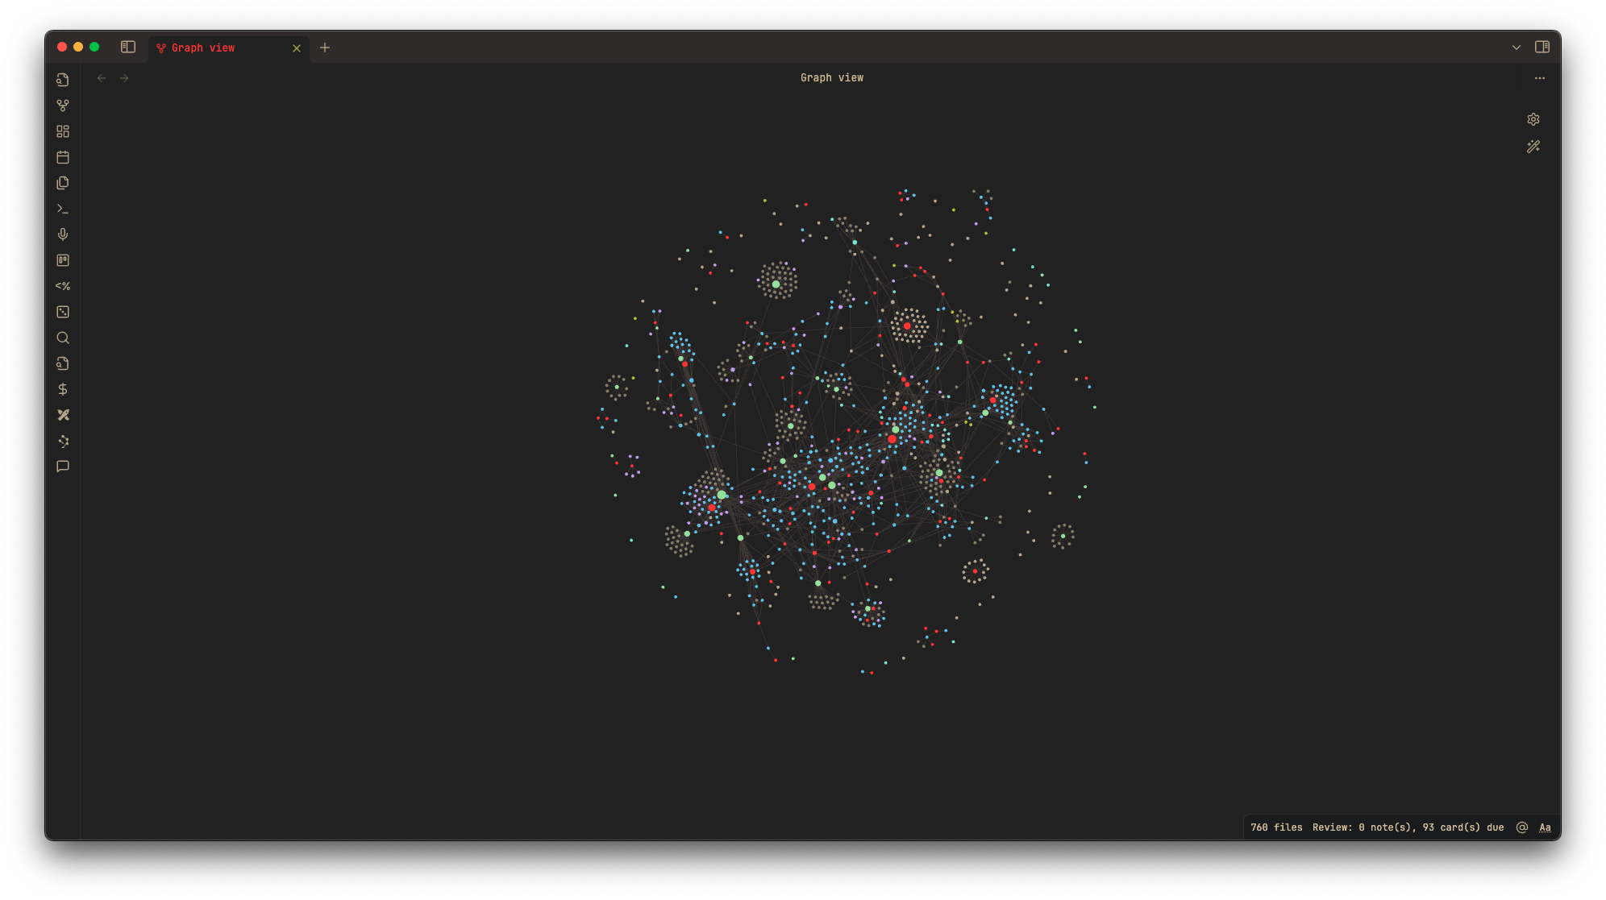Open the chat bubble icon in ribbon
1606x900 pixels.
tap(63, 467)
